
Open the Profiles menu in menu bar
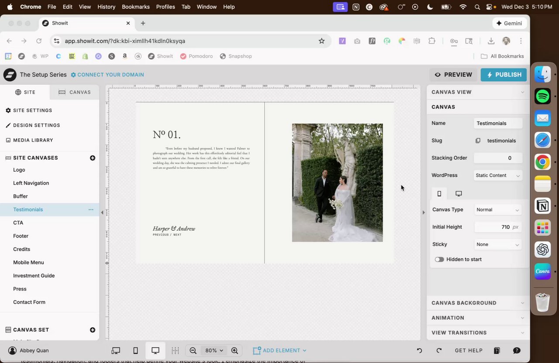coord(166,7)
